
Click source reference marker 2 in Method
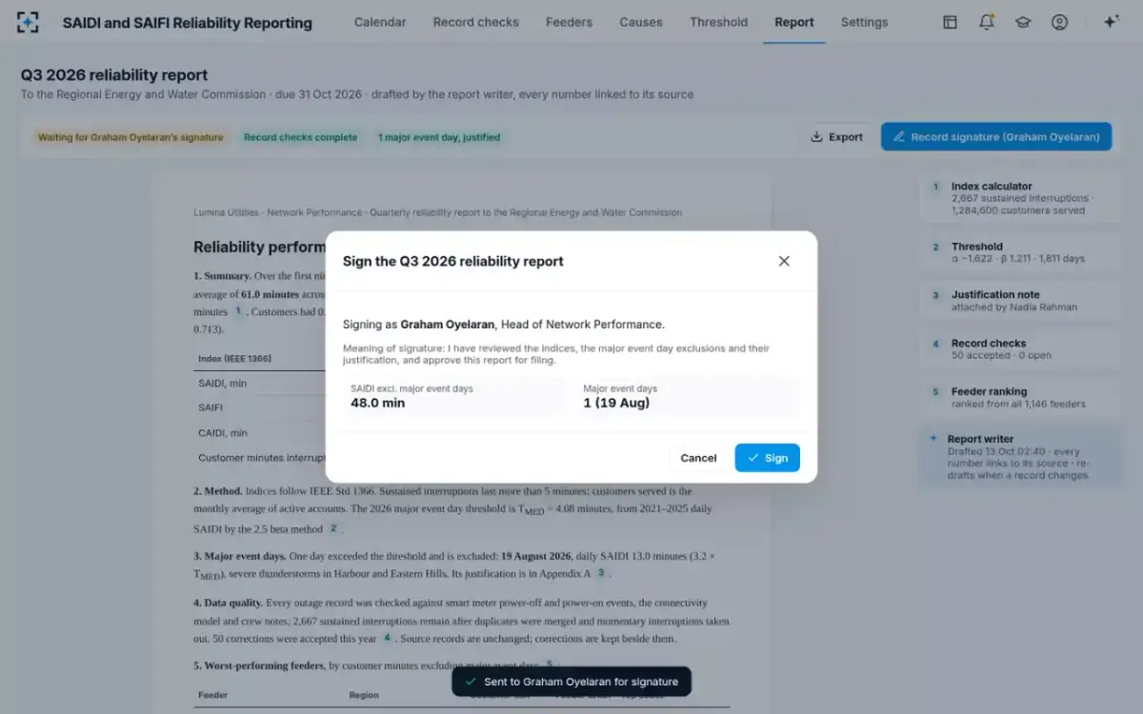[x=333, y=528]
